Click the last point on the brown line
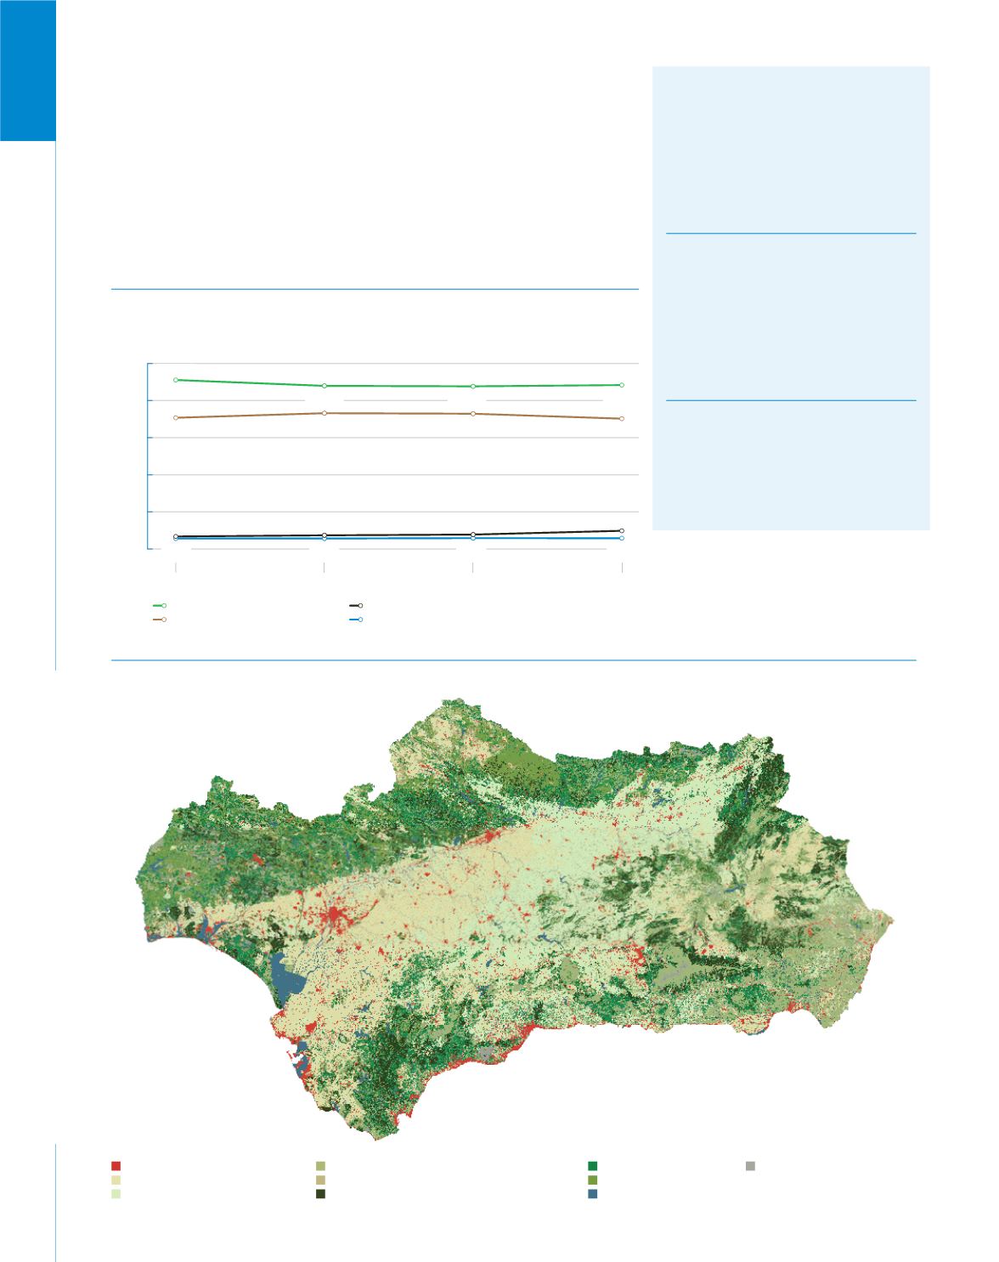999x1262 pixels. coord(622,419)
